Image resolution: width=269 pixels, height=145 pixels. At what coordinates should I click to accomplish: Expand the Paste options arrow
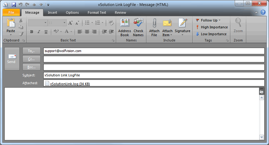11,35
